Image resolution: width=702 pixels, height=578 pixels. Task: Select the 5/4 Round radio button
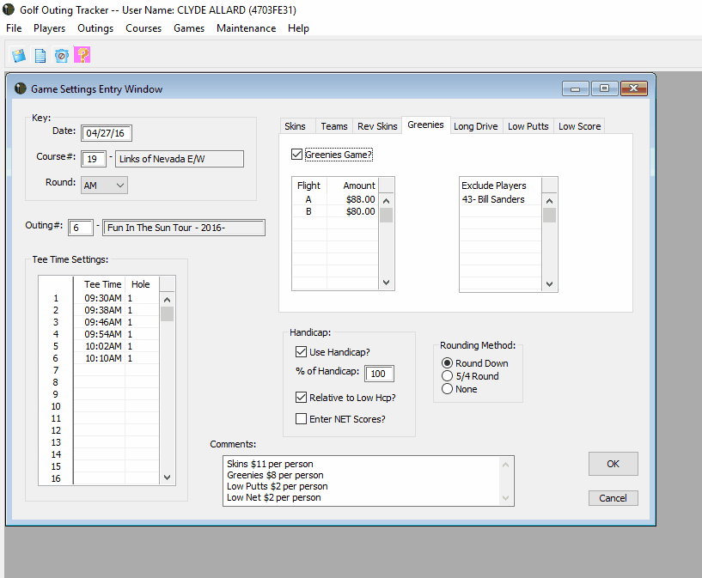click(x=447, y=376)
